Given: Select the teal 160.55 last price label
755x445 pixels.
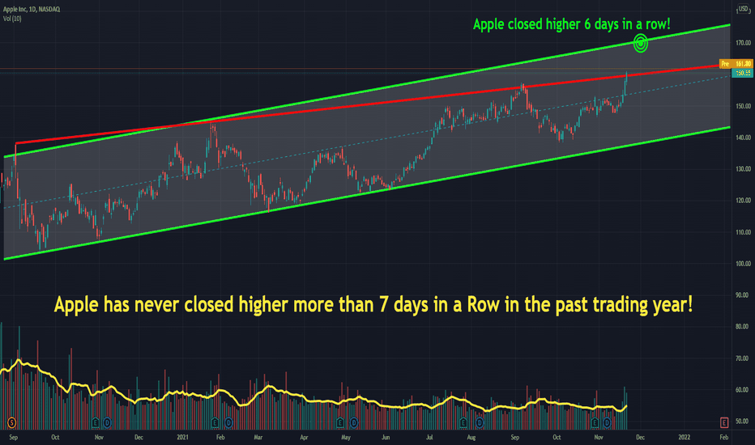Looking at the screenshot, I should [742, 73].
